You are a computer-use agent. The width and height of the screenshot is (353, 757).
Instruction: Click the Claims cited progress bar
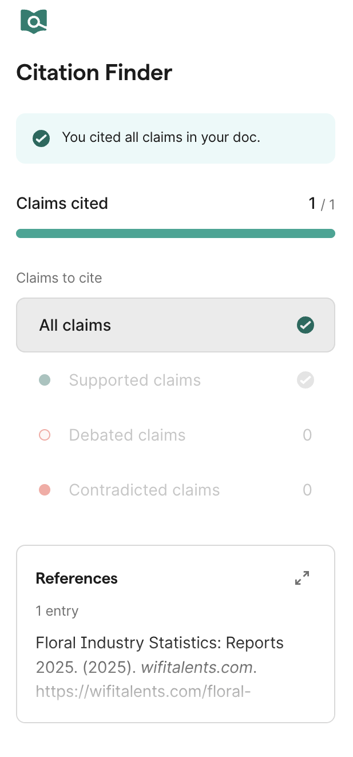(x=176, y=233)
